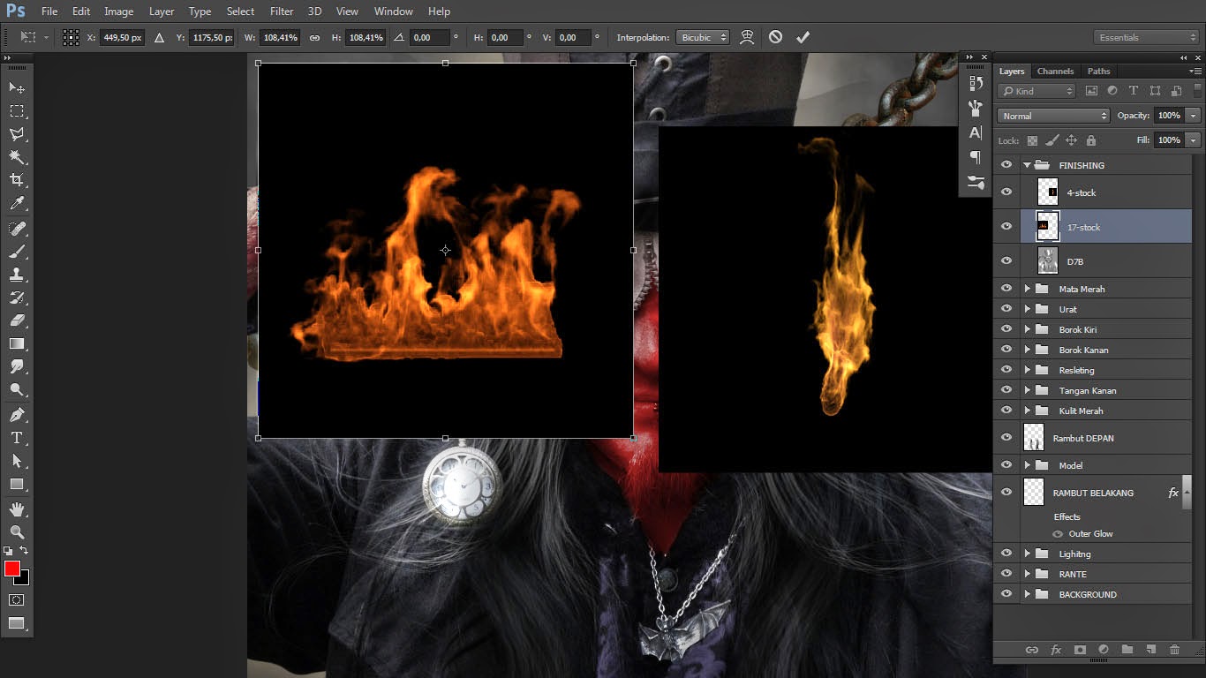Select the Kulit Merah group row

pyautogui.click(x=1093, y=411)
